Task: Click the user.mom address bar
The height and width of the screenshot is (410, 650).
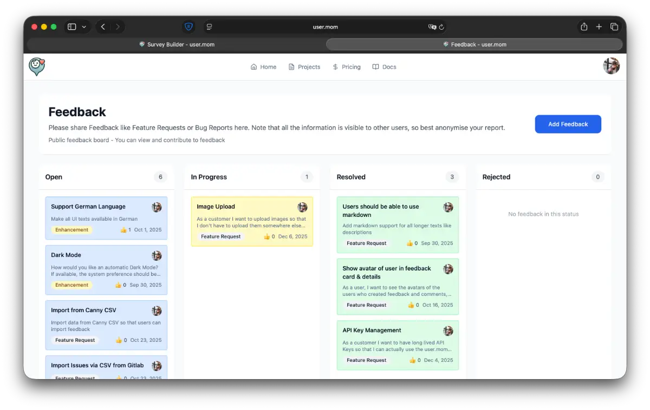Action: pyautogui.click(x=325, y=27)
